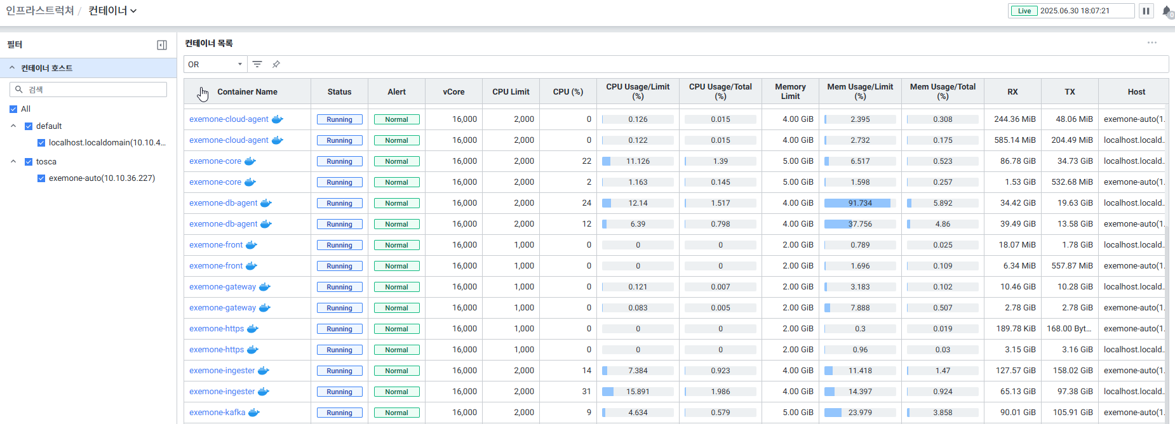Pause the live data refresh

tap(1146, 11)
